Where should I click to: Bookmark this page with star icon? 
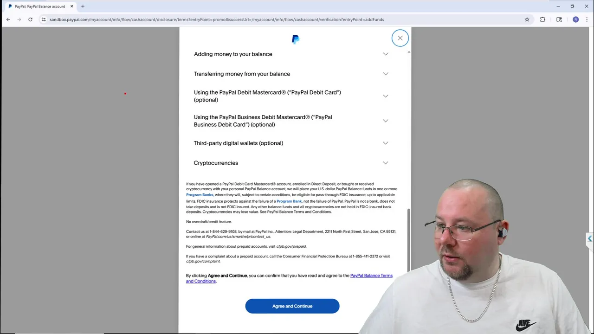pyautogui.click(x=527, y=19)
